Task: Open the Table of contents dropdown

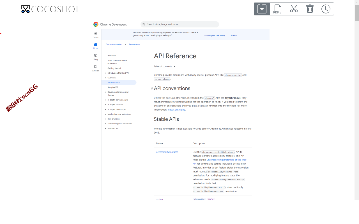Action: [165, 66]
